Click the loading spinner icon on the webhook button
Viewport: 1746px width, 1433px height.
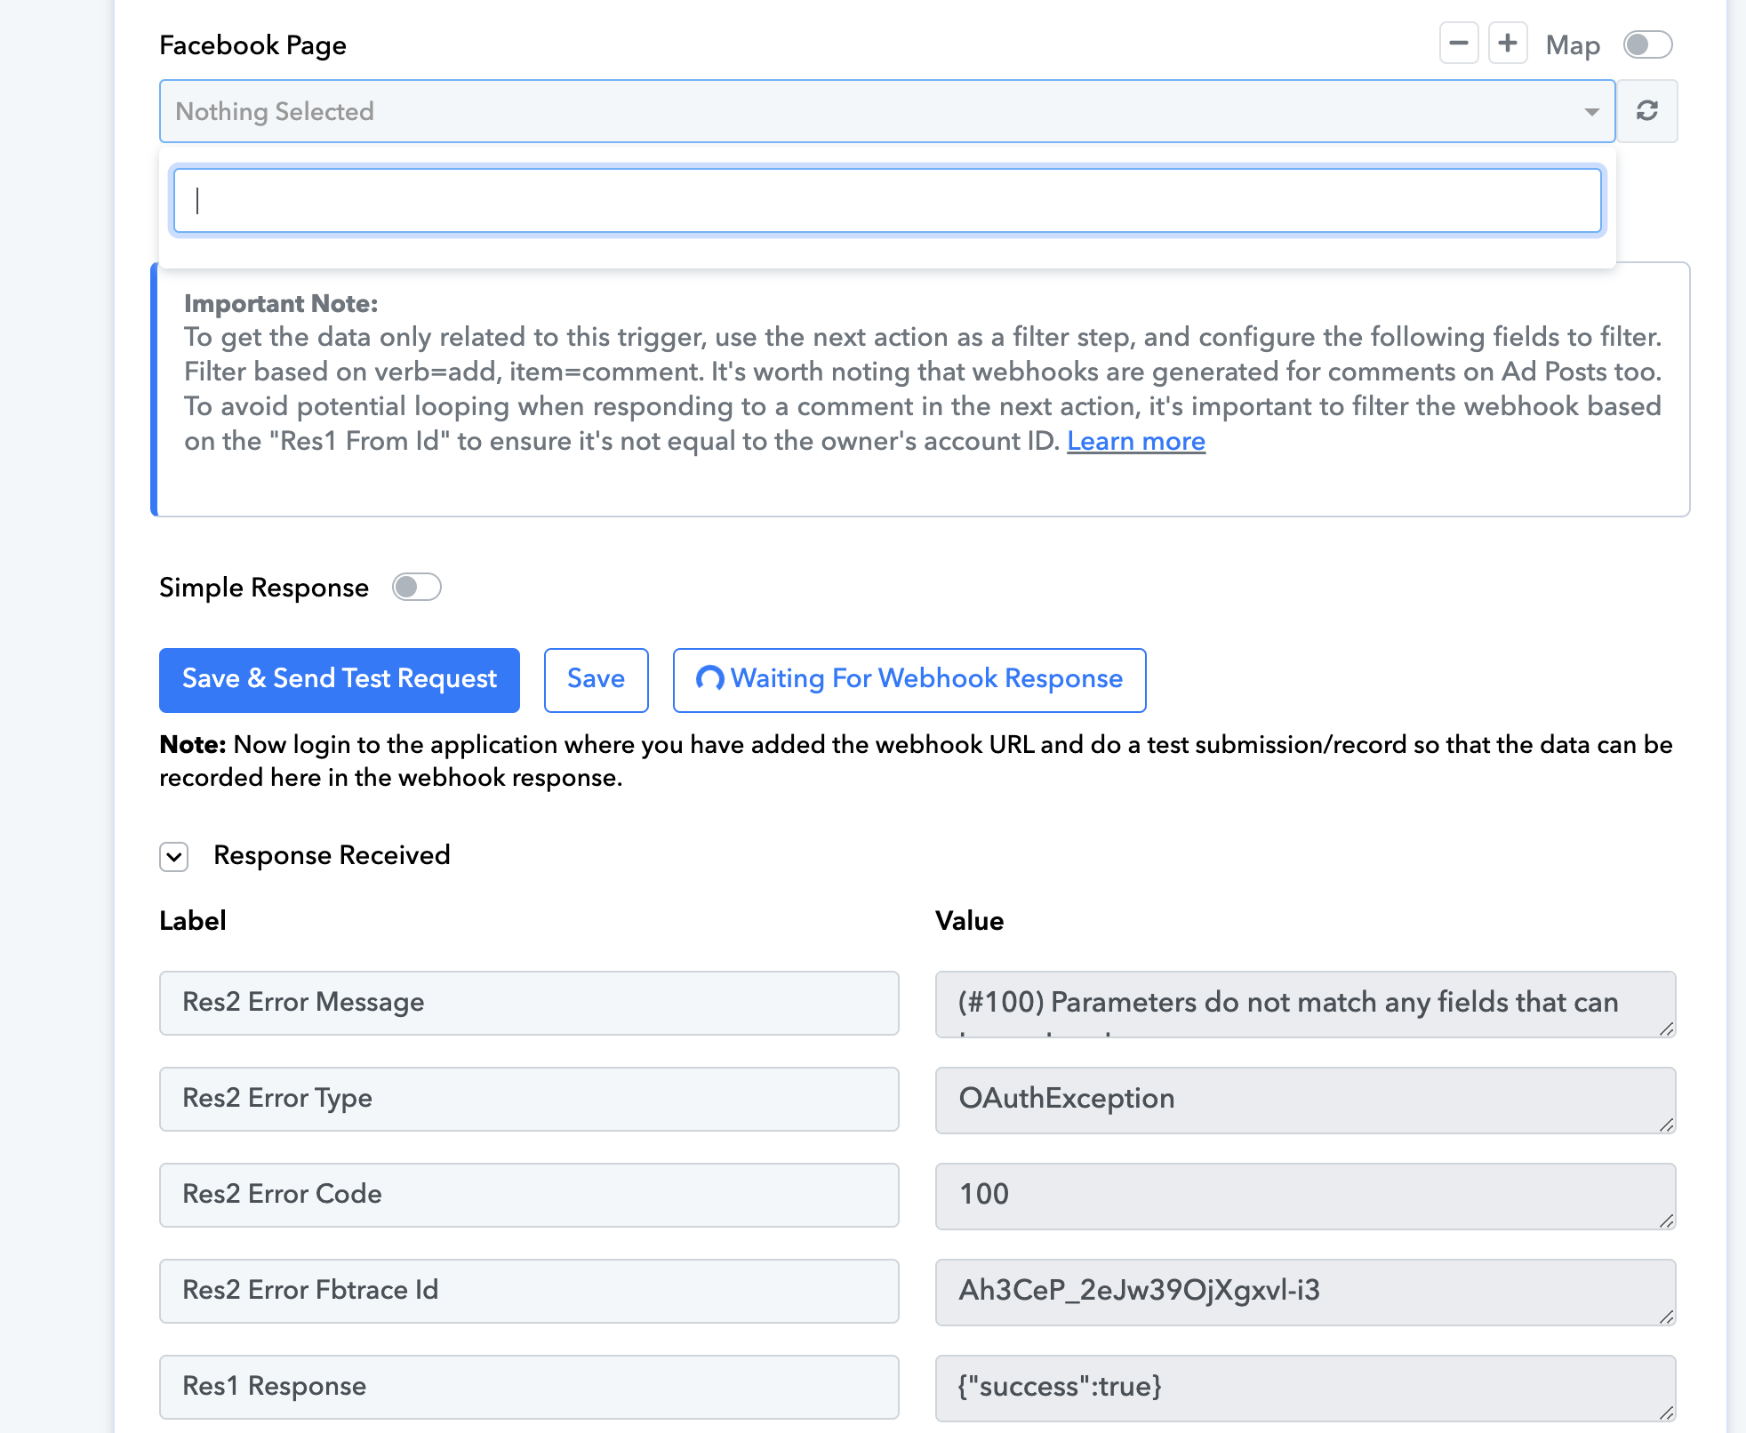tap(709, 679)
